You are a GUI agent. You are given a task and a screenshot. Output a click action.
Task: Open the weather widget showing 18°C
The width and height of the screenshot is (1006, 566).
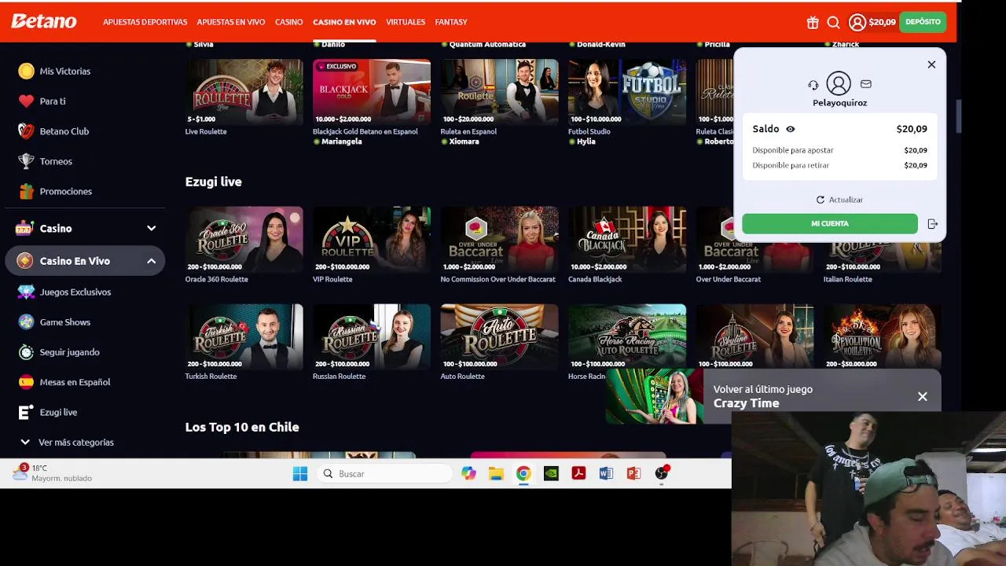[x=53, y=473]
